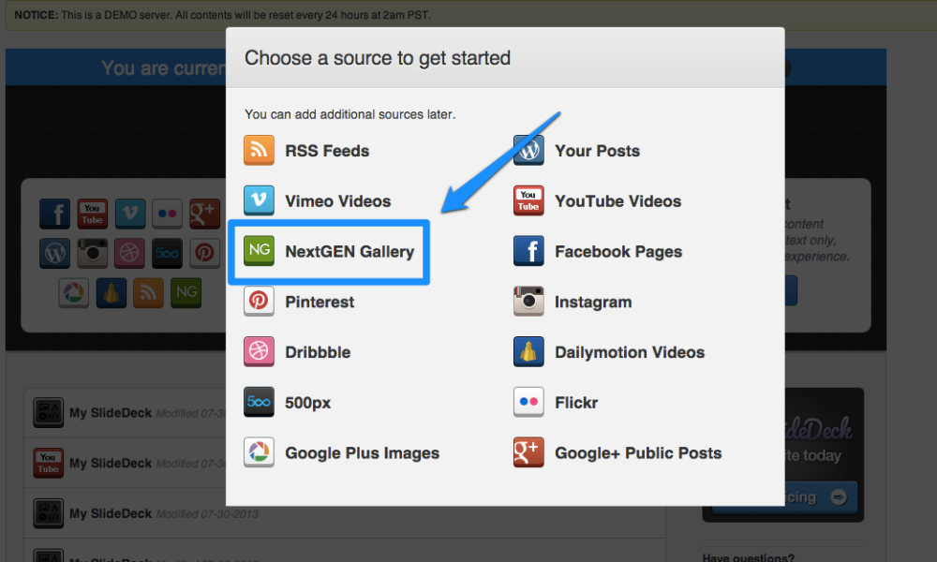Click the Dailymotion Videos icon in dialog
This screenshot has height=562, width=937.
click(528, 351)
